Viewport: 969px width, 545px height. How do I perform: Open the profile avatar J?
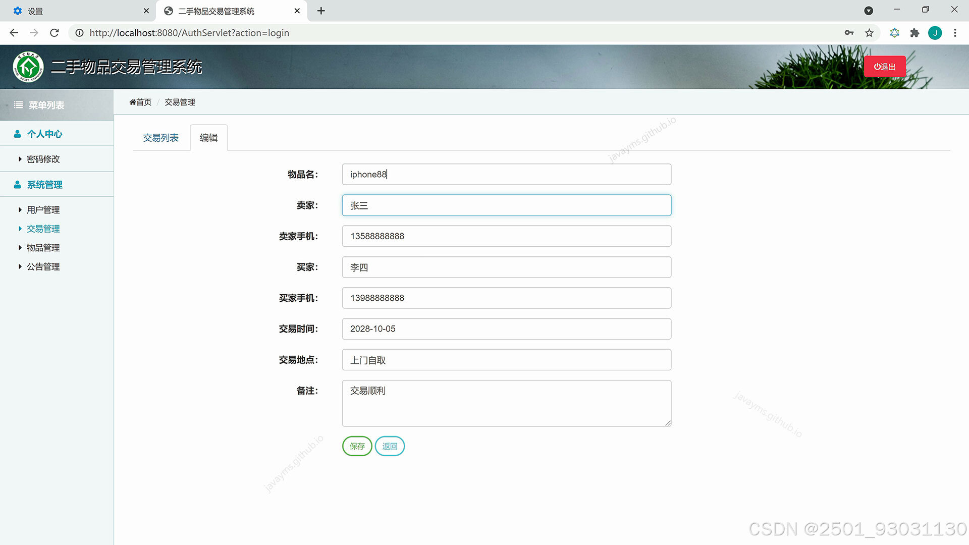[935, 33]
